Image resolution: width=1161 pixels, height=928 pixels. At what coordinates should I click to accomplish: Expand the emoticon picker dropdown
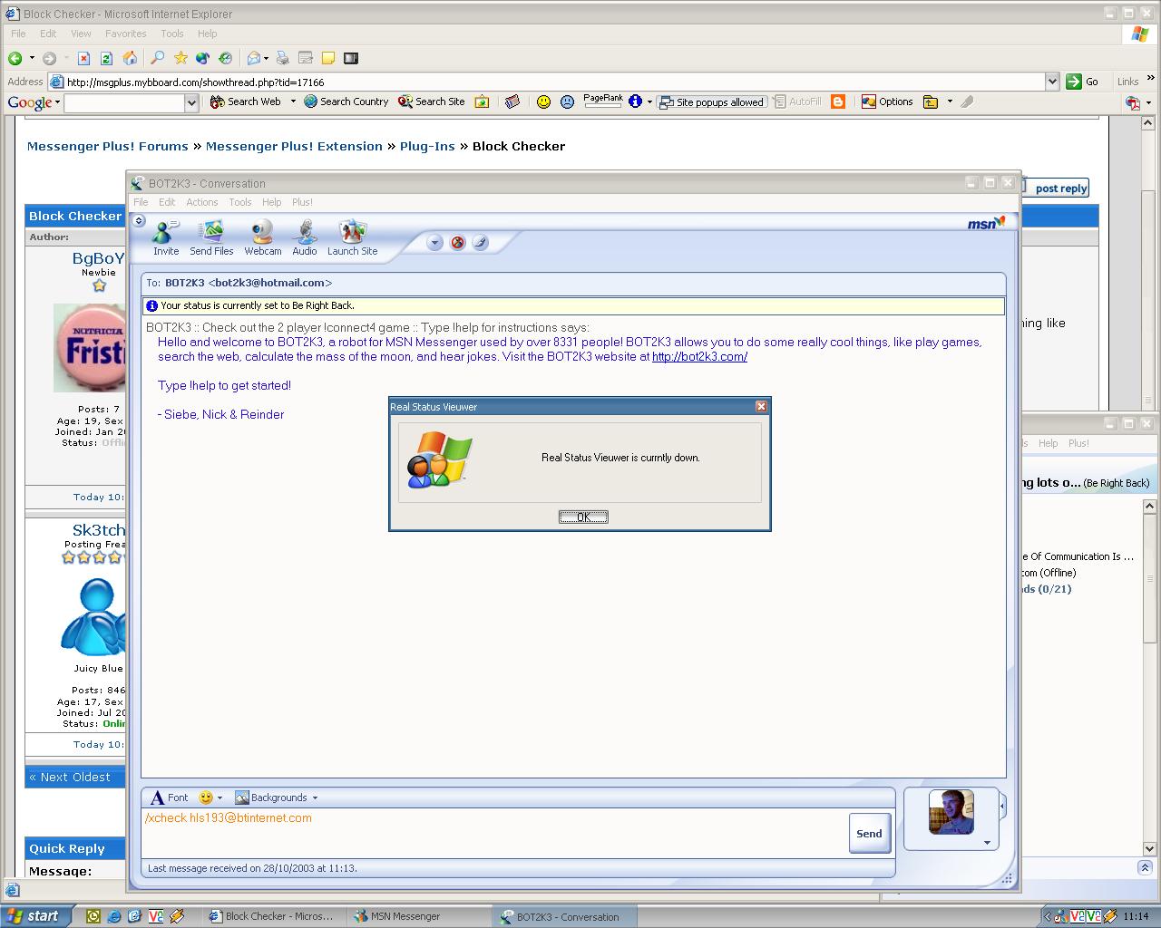(220, 798)
